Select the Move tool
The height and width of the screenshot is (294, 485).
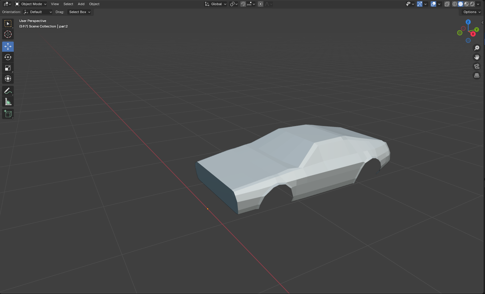coord(8,46)
